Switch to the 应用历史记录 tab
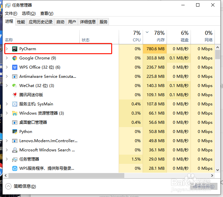This screenshot has width=223, height=197. (x=41, y=22)
